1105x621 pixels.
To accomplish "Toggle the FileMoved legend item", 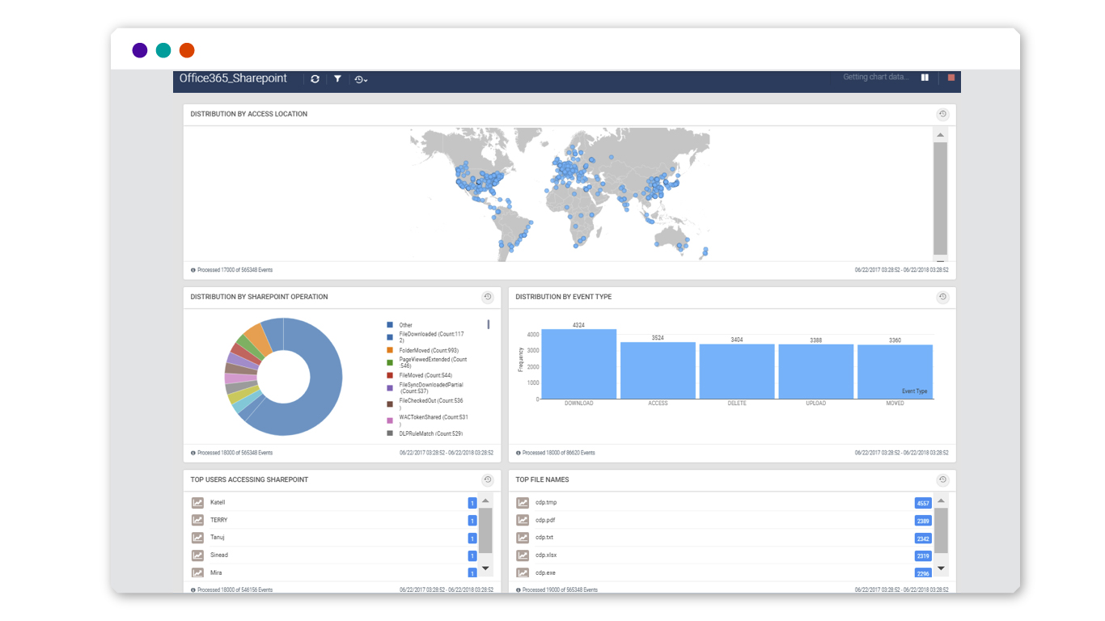I will 425,375.
